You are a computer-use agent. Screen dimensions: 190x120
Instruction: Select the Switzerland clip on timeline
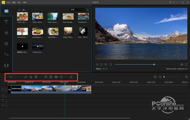pos(51,90)
